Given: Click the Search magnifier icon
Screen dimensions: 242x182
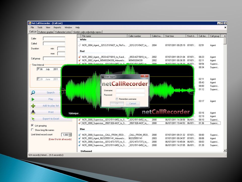Looking at the screenshot, I should coord(33,93).
